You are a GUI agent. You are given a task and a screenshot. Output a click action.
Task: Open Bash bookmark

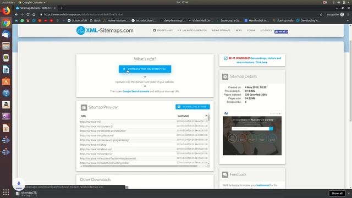pos(95,20)
